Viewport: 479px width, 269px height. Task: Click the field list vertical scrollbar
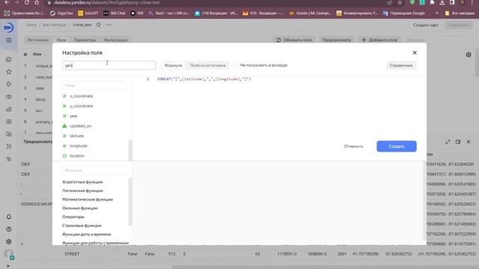tap(130, 150)
